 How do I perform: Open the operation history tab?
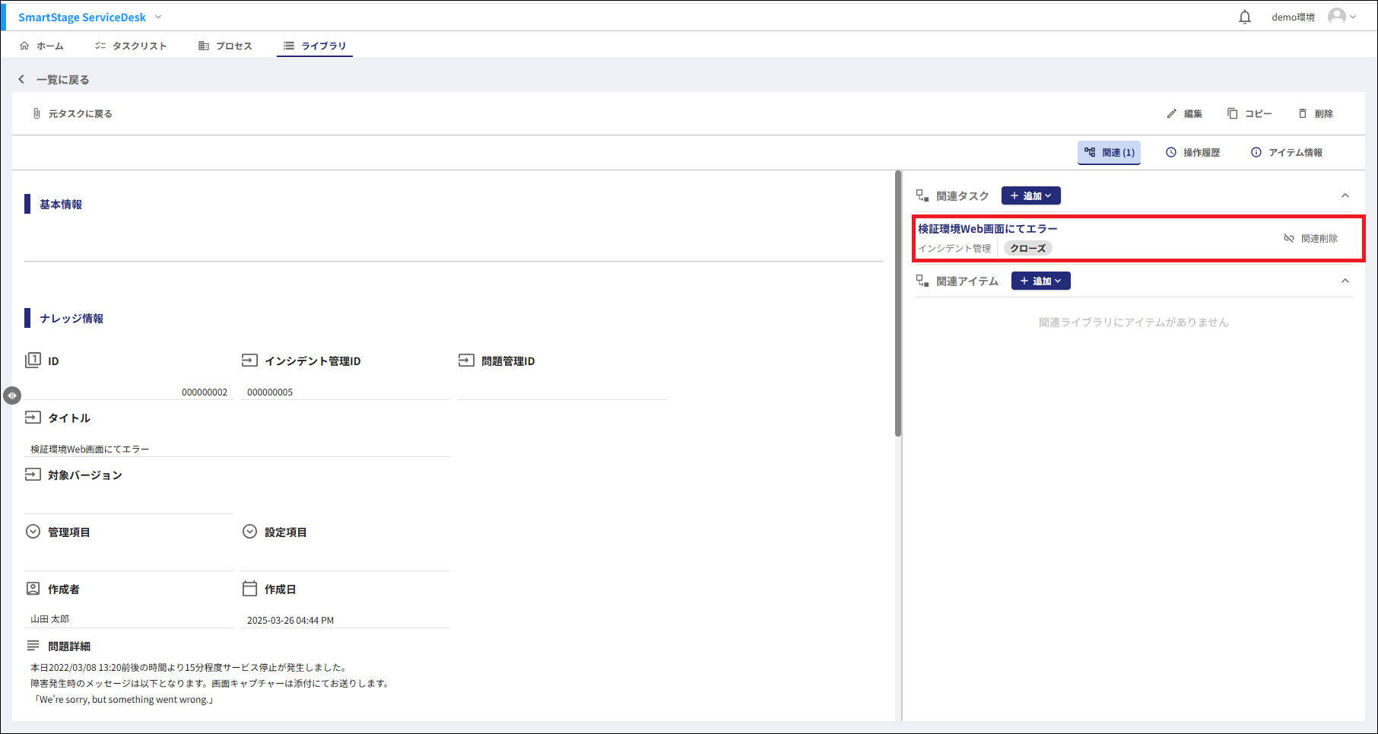(x=1192, y=152)
